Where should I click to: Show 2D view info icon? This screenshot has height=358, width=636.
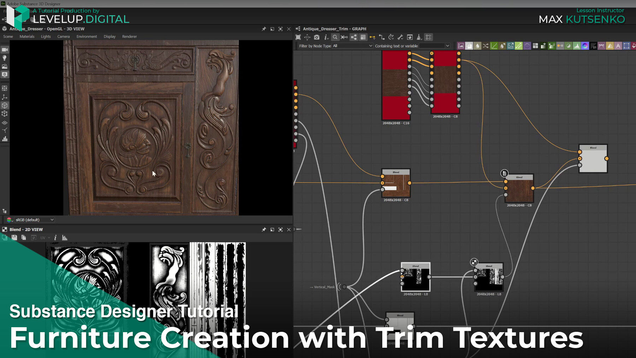[x=55, y=238]
